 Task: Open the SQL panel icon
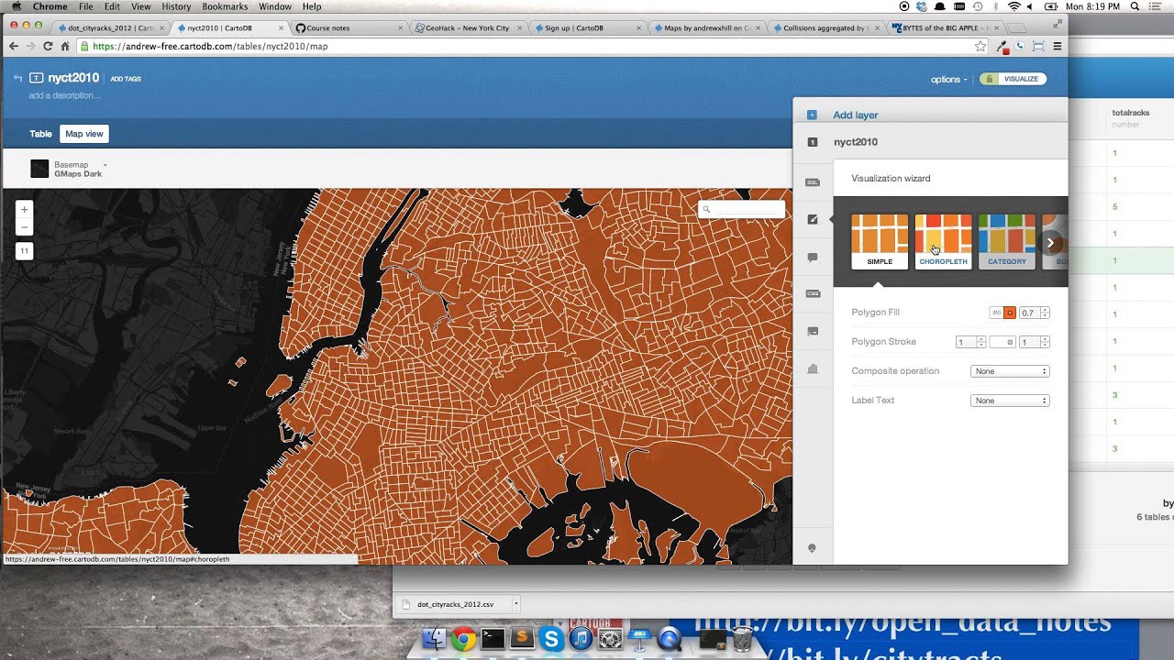pos(812,182)
